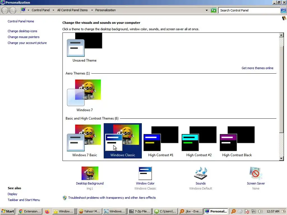The height and width of the screenshot is (215, 287).
Task: Open the Window Color settings icon
Action: point(145,173)
